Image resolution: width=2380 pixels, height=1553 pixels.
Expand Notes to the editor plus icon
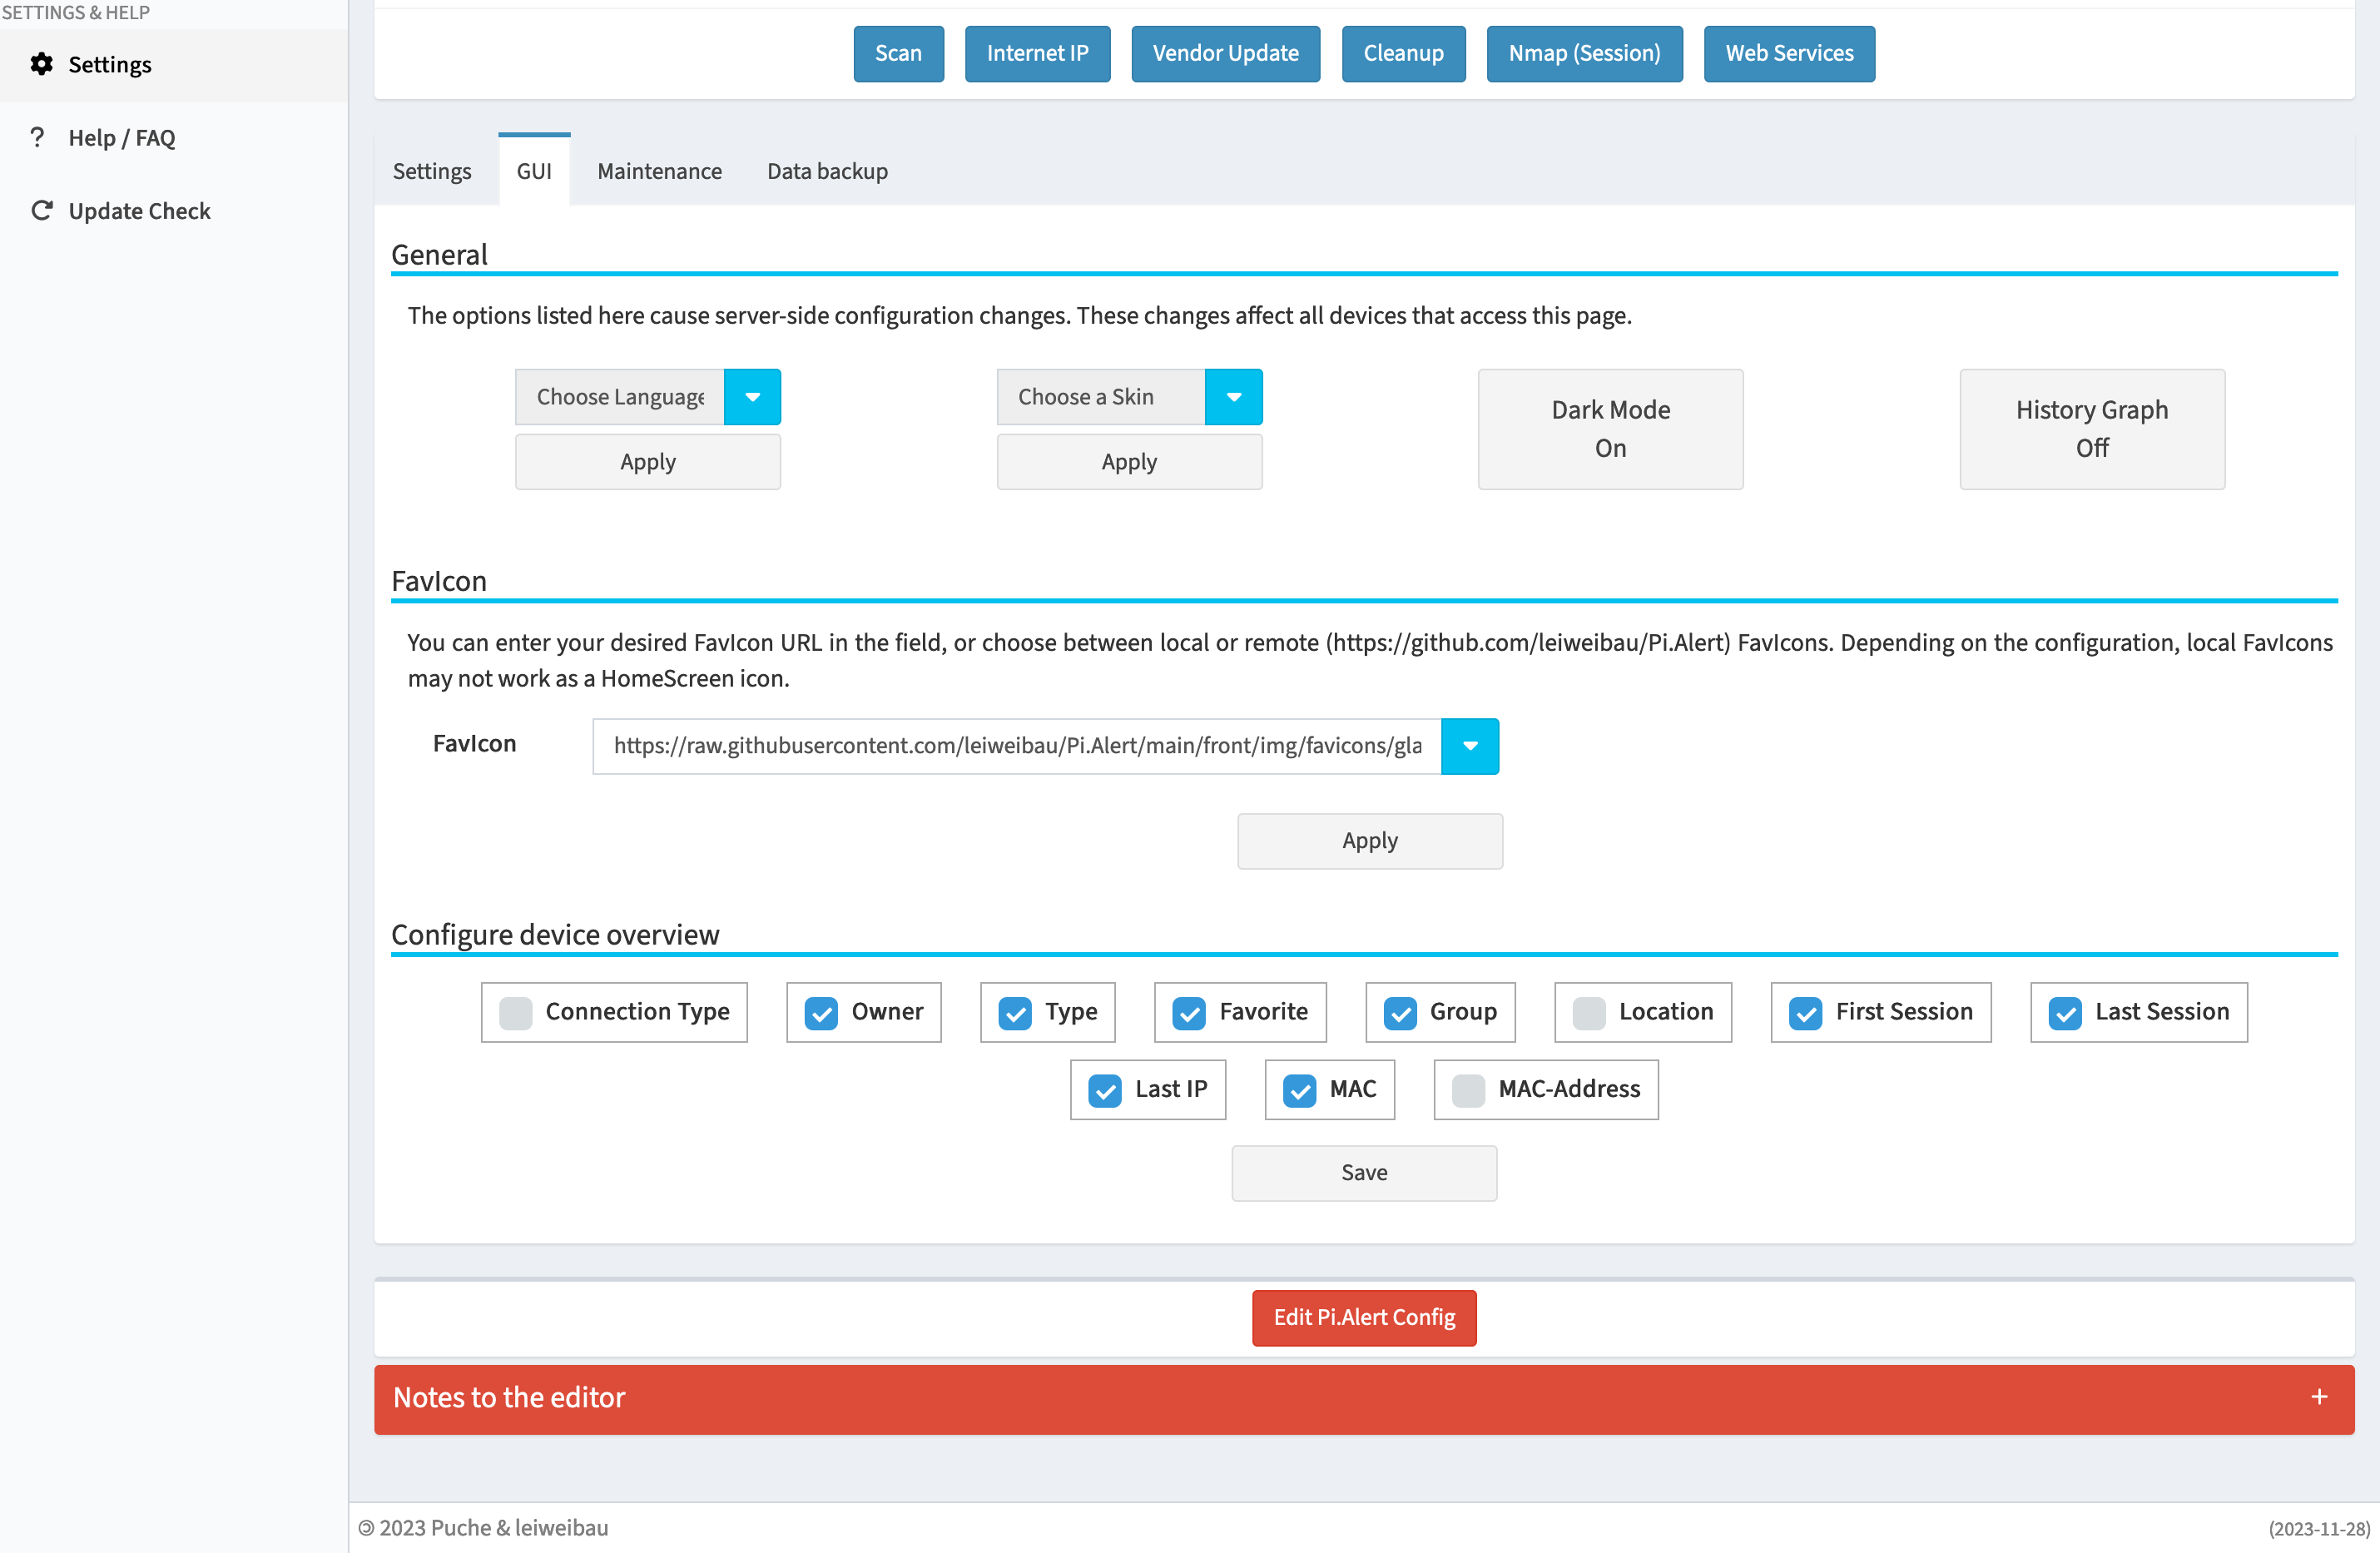coord(2319,1397)
